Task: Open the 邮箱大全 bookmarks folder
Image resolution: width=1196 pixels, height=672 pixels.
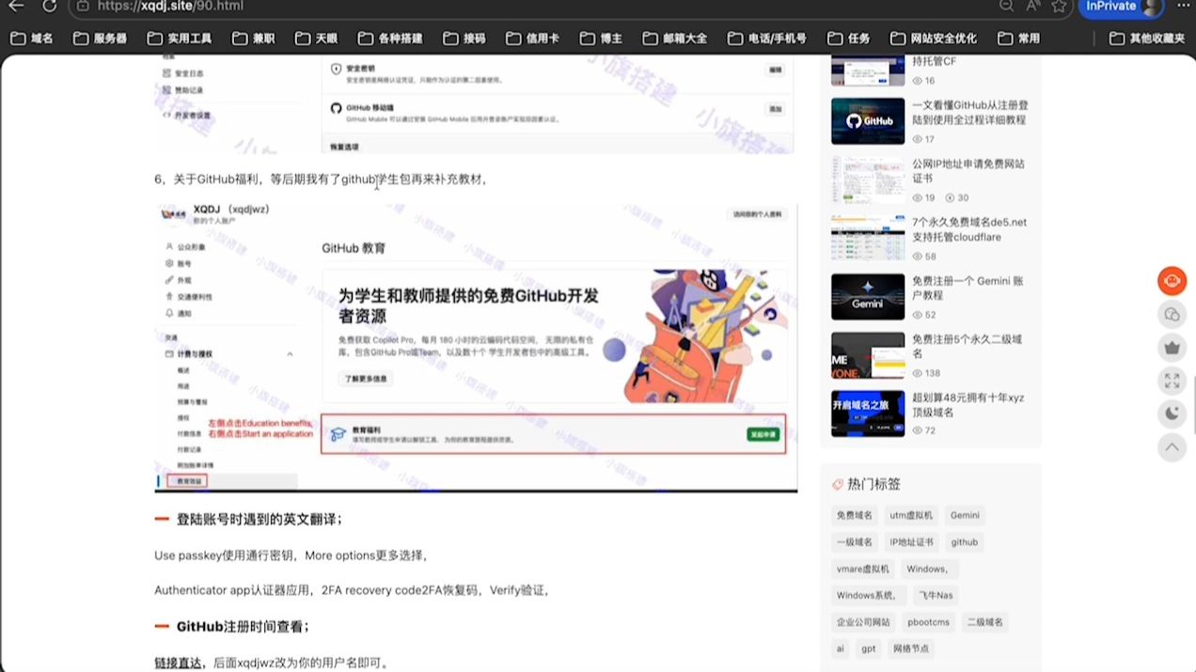Action: point(675,39)
